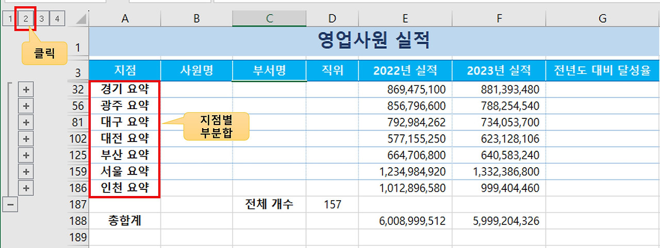Click cell value 1,234,984,920
Image resolution: width=660 pixels, height=248 pixels.
405,171
